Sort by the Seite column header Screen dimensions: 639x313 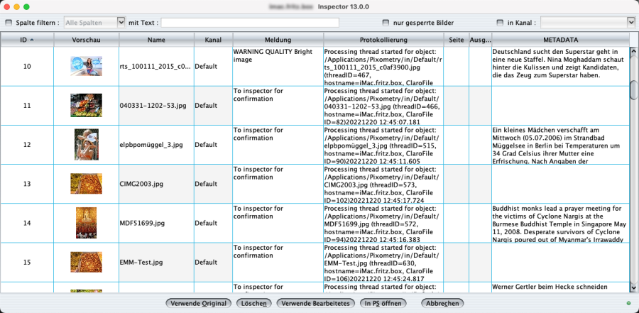click(457, 40)
